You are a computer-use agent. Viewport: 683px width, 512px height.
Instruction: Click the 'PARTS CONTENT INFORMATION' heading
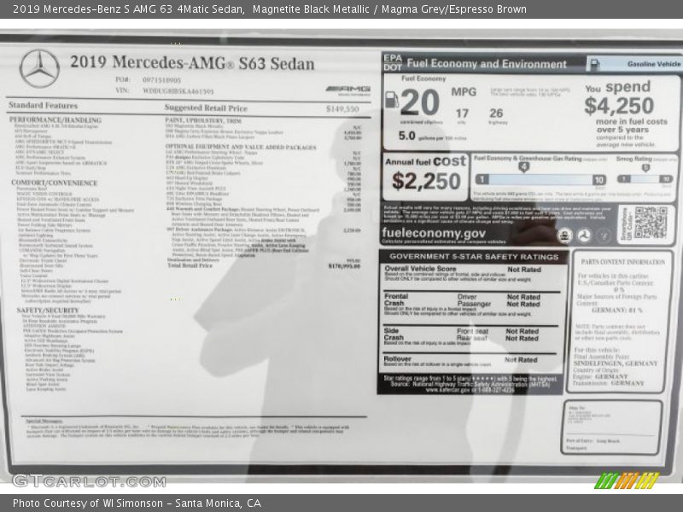click(x=623, y=262)
